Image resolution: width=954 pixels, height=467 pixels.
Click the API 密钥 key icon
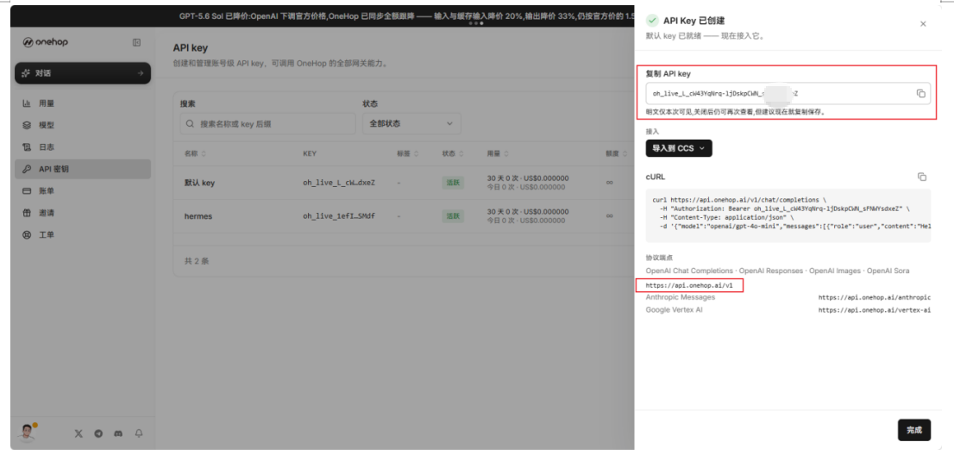[27, 169]
